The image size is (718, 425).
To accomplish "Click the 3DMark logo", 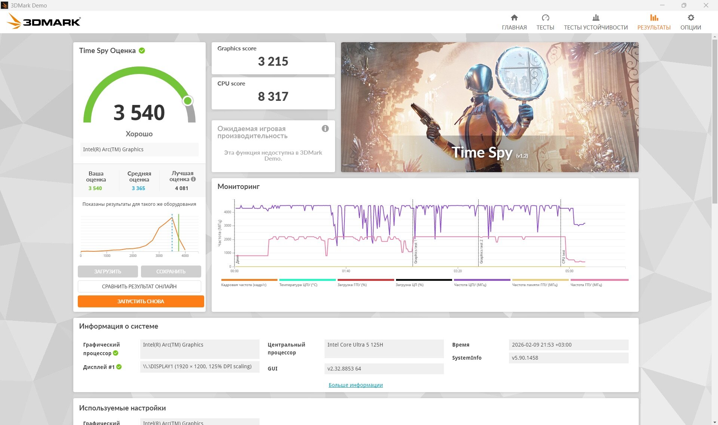I will [x=44, y=22].
